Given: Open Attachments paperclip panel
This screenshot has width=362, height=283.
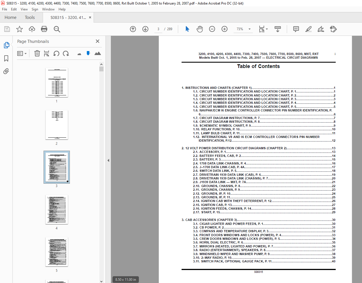Looking at the screenshot, I should (x=6, y=71).
